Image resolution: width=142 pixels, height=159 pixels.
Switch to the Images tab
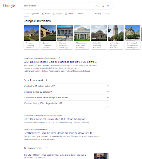click(x=57, y=14)
